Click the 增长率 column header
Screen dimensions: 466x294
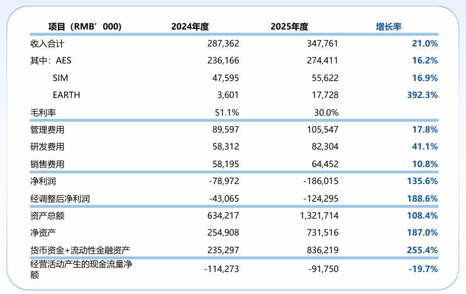coord(389,26)
